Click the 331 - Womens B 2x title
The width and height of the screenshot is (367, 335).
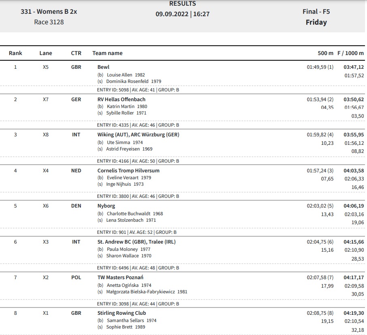click(x=49, y=11)
